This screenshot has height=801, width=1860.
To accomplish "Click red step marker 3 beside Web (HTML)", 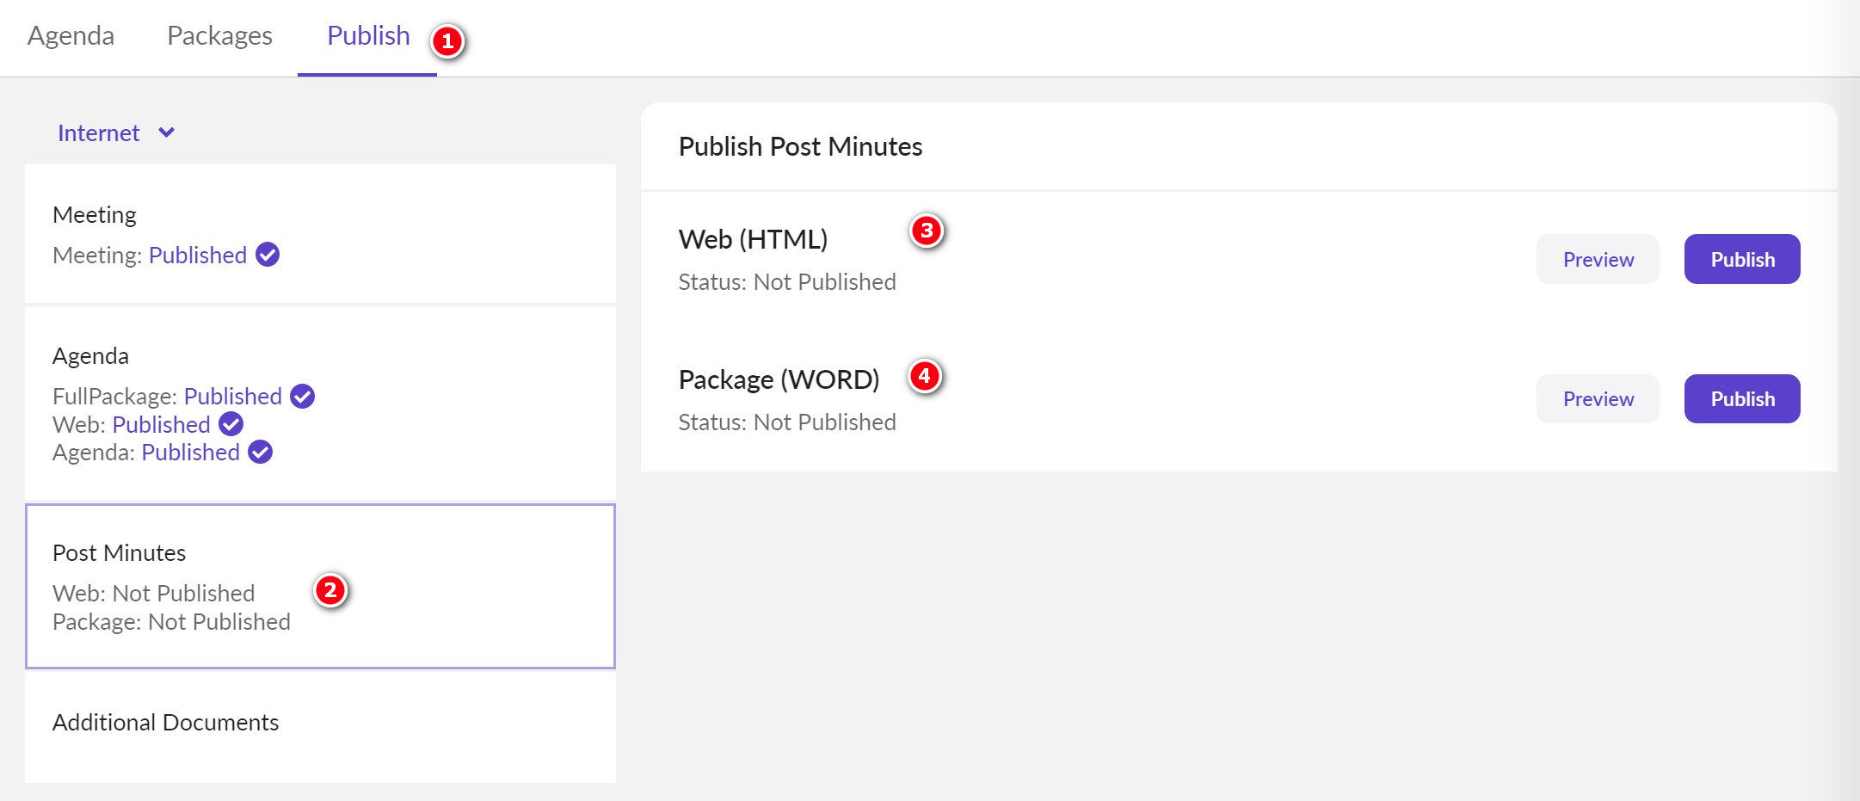I will click(x=927, y=231).
